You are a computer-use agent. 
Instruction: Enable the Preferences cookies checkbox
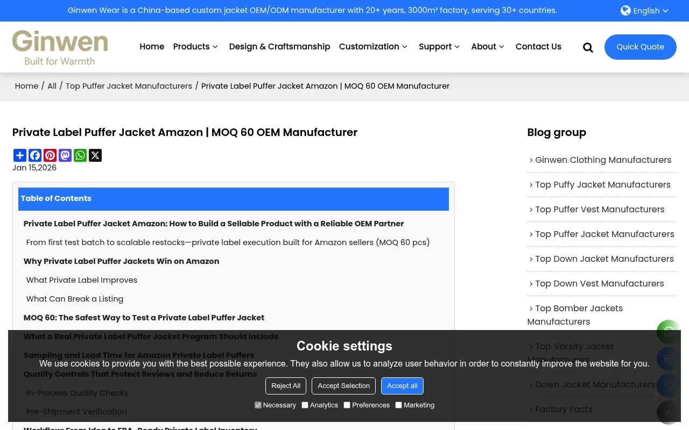click(x=347, y=405)
